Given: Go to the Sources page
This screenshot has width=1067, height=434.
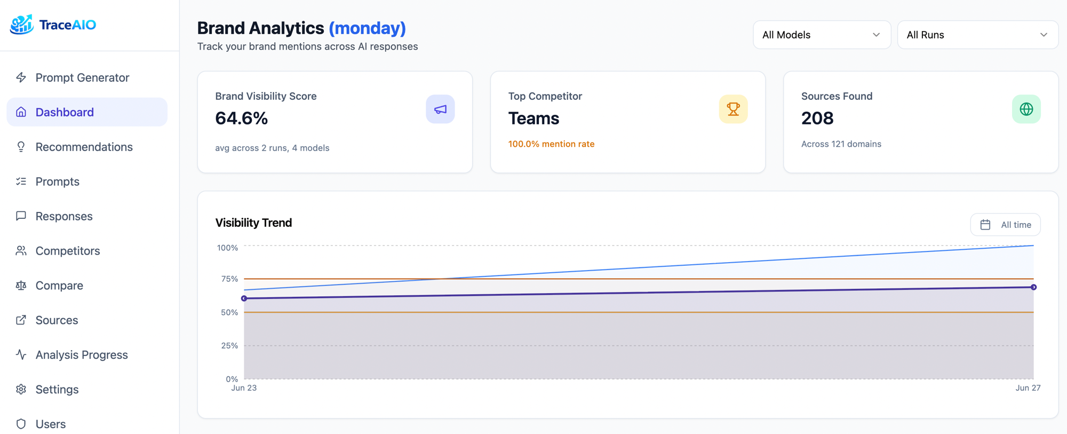Looking at the screenshot, I should (x=87, y=320).
